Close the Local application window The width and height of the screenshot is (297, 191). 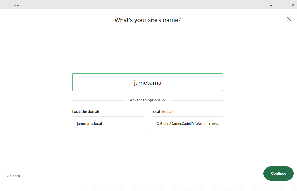tap(293, 5)
